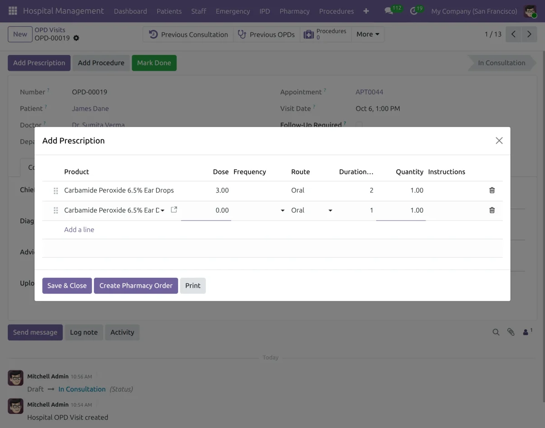Open the user avatar menu

(530, 11)
